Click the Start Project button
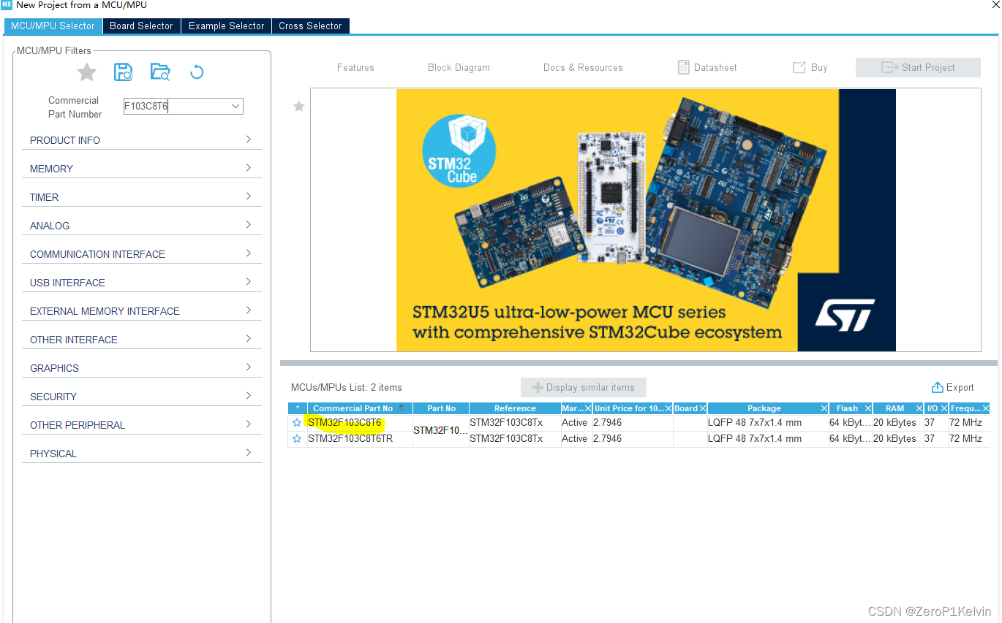 click(918, 67)
